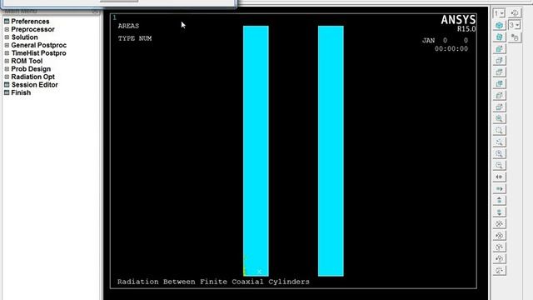533x300 pixels.
Task: Zoom out of the model
Action: tap(499, 165)
